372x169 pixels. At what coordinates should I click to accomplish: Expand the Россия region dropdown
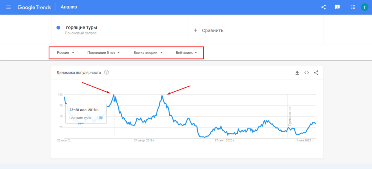point(66,53)
